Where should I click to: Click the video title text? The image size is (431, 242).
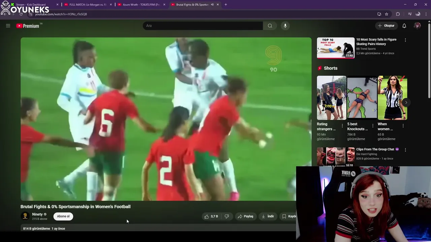pos(75,207)
